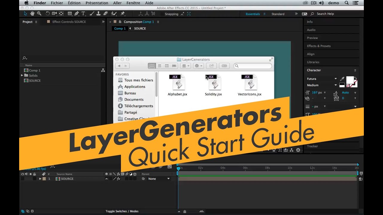
Task: Toggle the Snapping checkbox
Action: click(162, 14)
